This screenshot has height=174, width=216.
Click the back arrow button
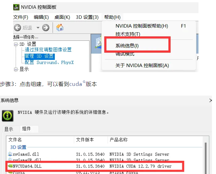(18, 28)
